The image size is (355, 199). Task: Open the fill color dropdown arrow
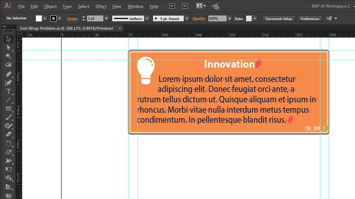pyautogui.click(x=45, y=19)
